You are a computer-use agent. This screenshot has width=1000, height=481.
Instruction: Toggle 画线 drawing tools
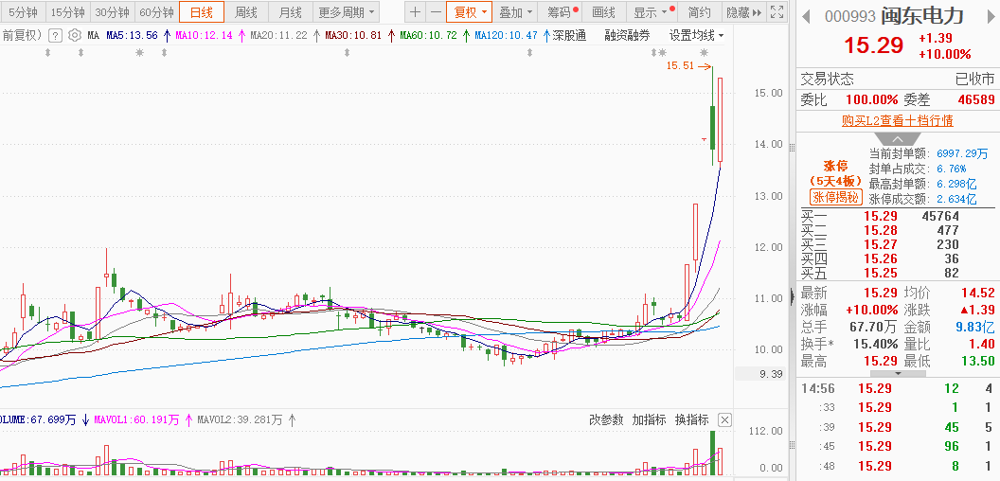(x=603, y=11)
